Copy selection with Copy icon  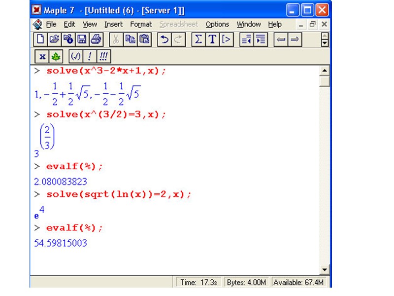tap(130, 39)
